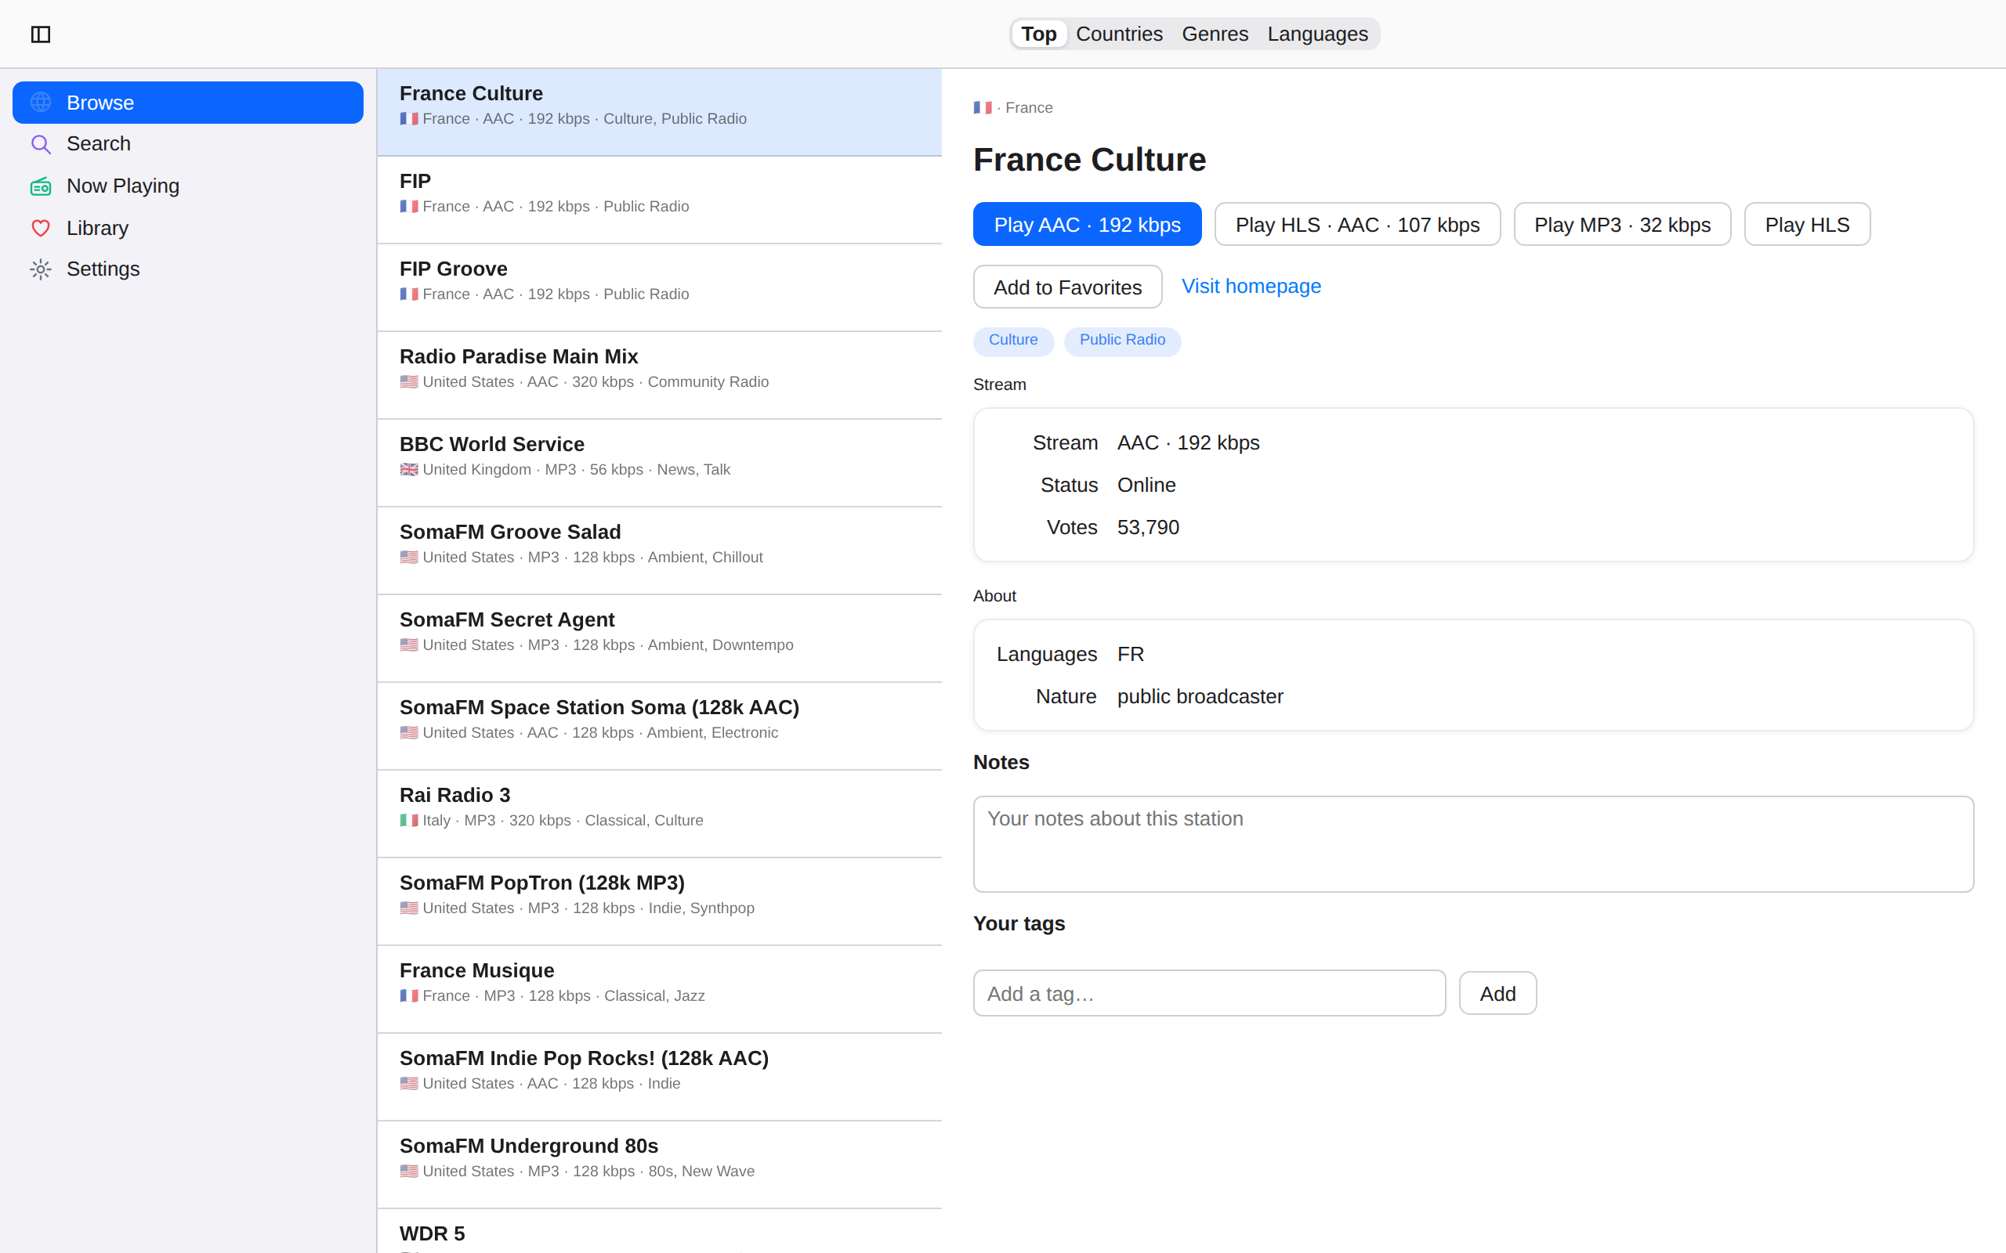Click the Search magnifier icon
2006x1253 pixels.
[41, 144]
